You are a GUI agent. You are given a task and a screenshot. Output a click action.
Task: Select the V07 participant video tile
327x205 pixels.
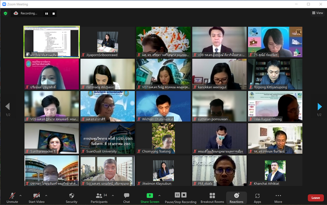coord(163,74)
